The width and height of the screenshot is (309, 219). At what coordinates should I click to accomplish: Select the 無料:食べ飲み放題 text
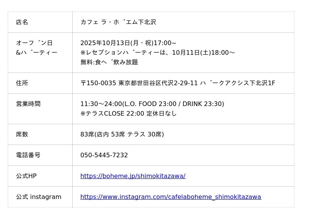109,62
